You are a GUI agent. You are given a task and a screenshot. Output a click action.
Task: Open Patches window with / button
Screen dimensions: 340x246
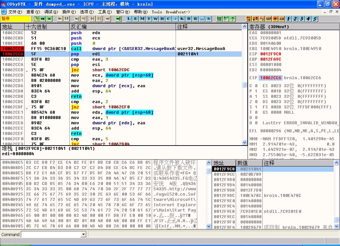tap(175, 19)
